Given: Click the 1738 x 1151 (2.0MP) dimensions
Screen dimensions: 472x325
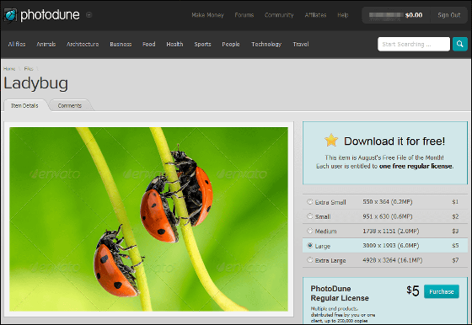Looking at the screenshot, I should (391, 231).
